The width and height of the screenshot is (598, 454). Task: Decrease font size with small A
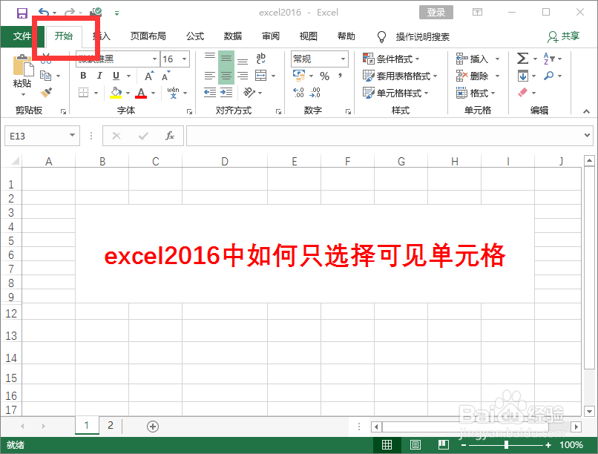pos(166,76)
